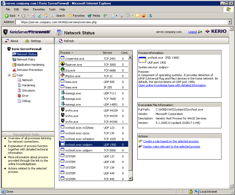Open online Knowledge base link
Viewport: 235px width, 195px height.
(172, 85)
